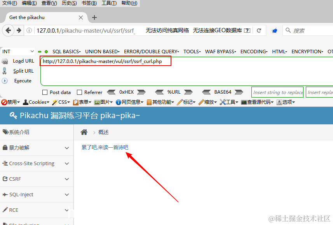
Task: Expand Cross-Site Scripting sidebar section
Action: pos(37,163)
